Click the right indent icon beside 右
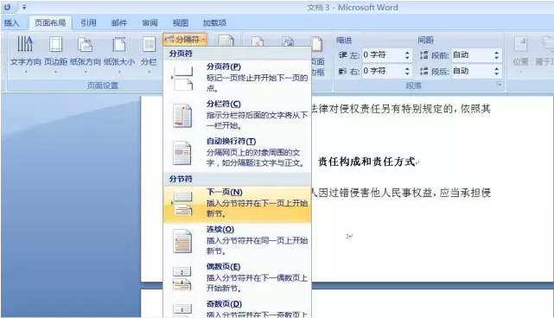Image resolution: width=554 pixels, height=318 pixels. coord(342,72)
